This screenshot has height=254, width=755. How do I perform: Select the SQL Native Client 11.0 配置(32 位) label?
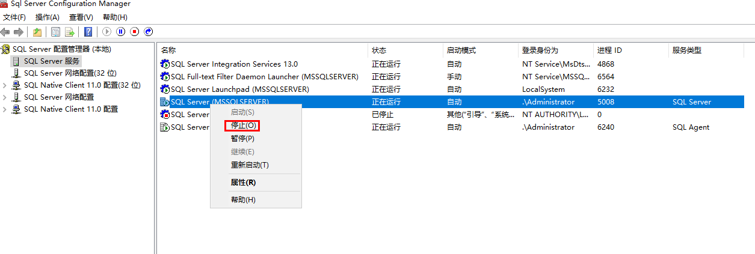pos(82,85)
